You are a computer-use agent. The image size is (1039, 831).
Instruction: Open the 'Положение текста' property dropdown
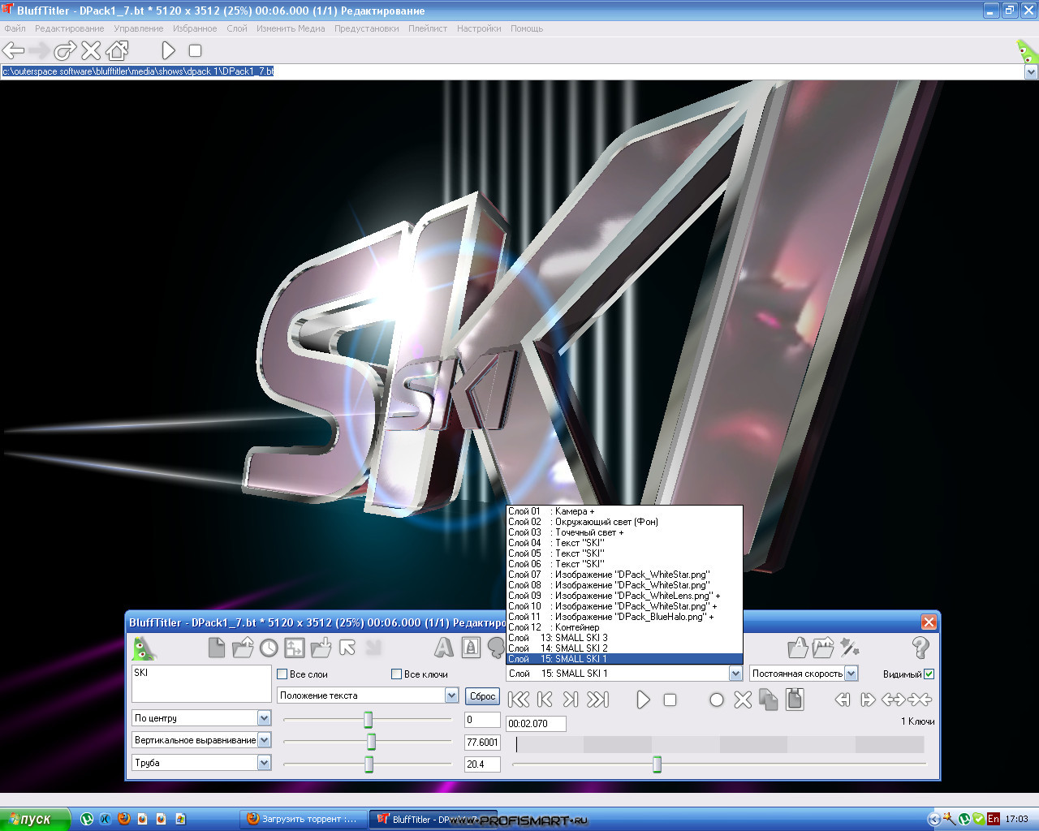click(x=452, y=695)
